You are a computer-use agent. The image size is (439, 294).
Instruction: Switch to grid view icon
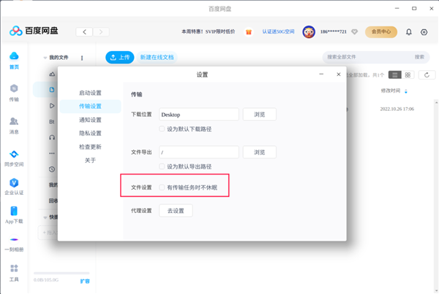[x=408, y=74]
